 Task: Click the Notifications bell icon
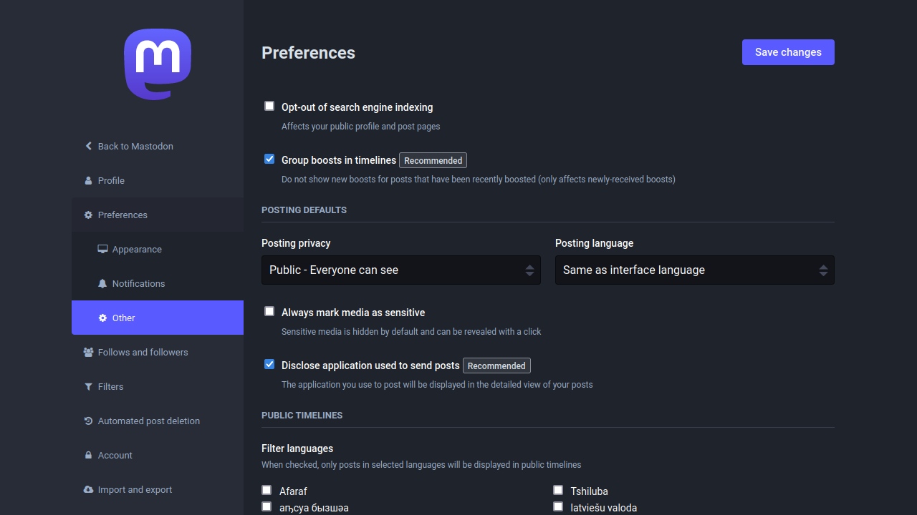click(x=102, y=283)
